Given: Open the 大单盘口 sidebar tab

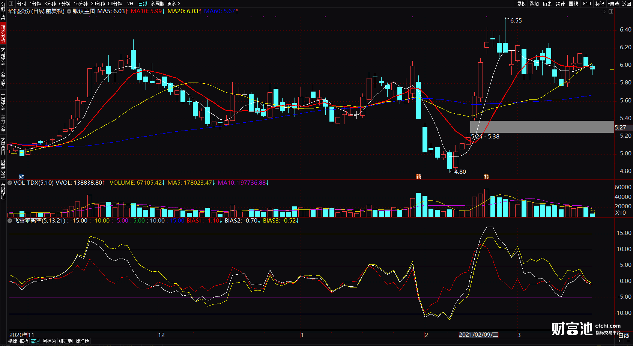Looking at the screenshot, I should tap(3, 146).
